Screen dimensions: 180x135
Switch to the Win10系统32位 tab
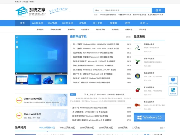point(67,127)
